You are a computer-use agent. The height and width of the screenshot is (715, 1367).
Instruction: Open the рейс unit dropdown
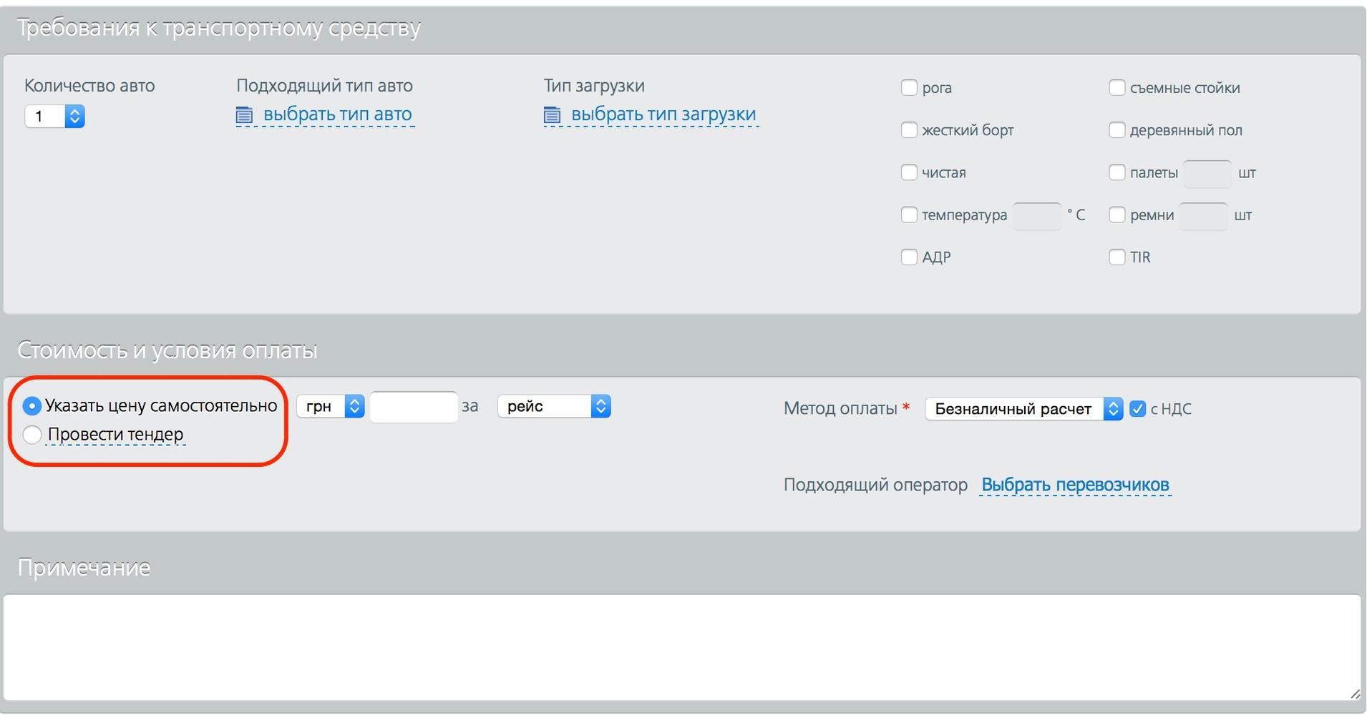[554, 406]
